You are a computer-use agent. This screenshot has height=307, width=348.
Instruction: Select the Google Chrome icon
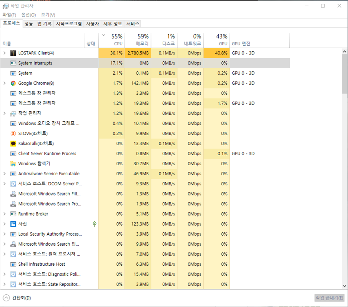[x=13, y=83]
